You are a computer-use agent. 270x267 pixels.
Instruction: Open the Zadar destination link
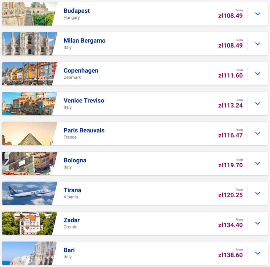point(71,220)
